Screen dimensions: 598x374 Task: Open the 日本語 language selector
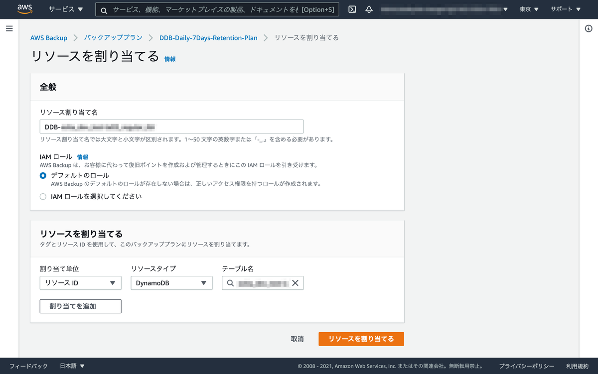click(x=72, y=366)
